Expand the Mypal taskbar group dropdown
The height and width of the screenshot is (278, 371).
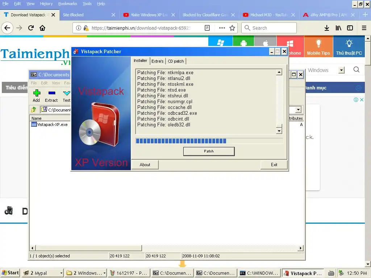[61, 273]
